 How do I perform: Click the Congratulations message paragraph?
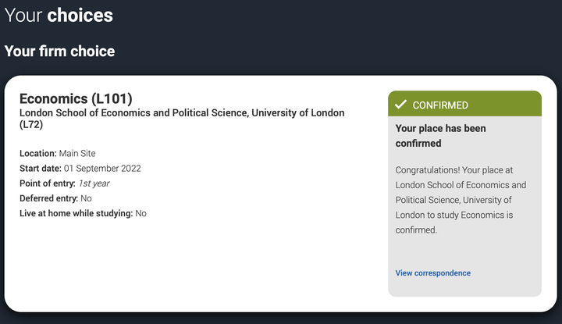tap(461, 200)
